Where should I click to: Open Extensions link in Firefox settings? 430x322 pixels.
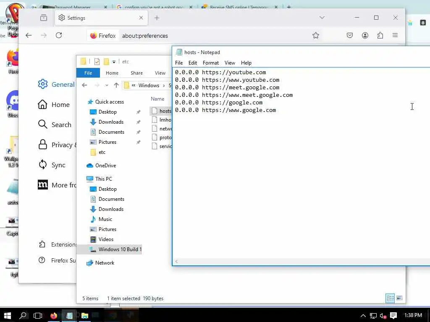(x=57, y=244)
